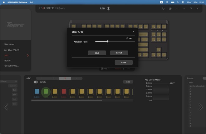This screenshot has width=206, height=134.
Task: Click the save-to-keyboard download icon
Action: 170,8
